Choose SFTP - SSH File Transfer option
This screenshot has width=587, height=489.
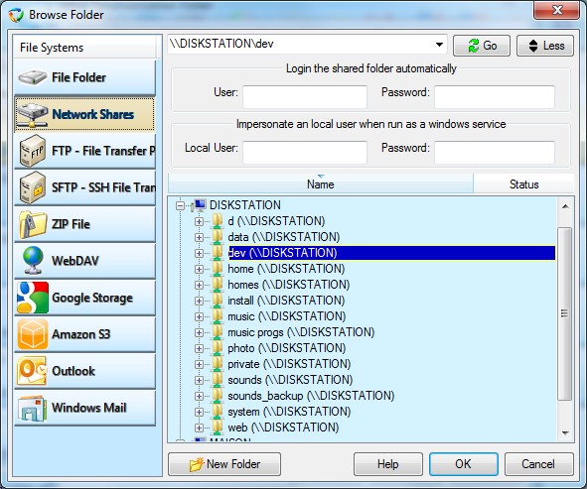[x=85, y=187]
